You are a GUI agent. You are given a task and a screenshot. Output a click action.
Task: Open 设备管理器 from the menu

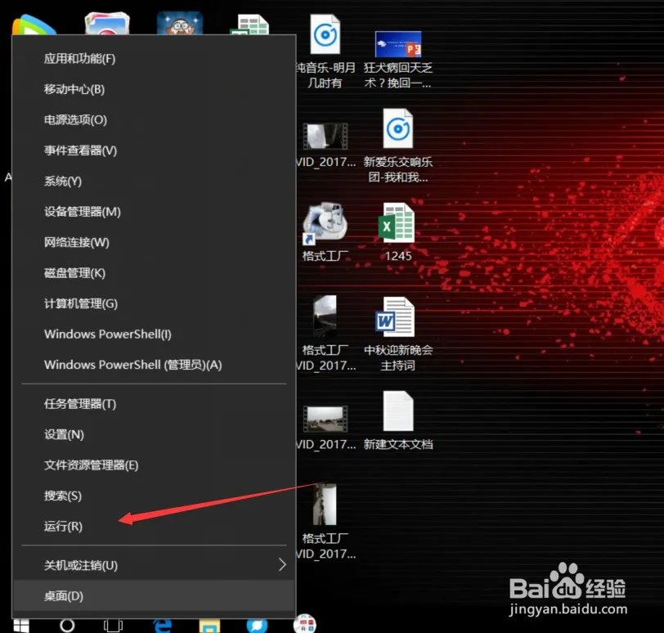tap(82, 211)
